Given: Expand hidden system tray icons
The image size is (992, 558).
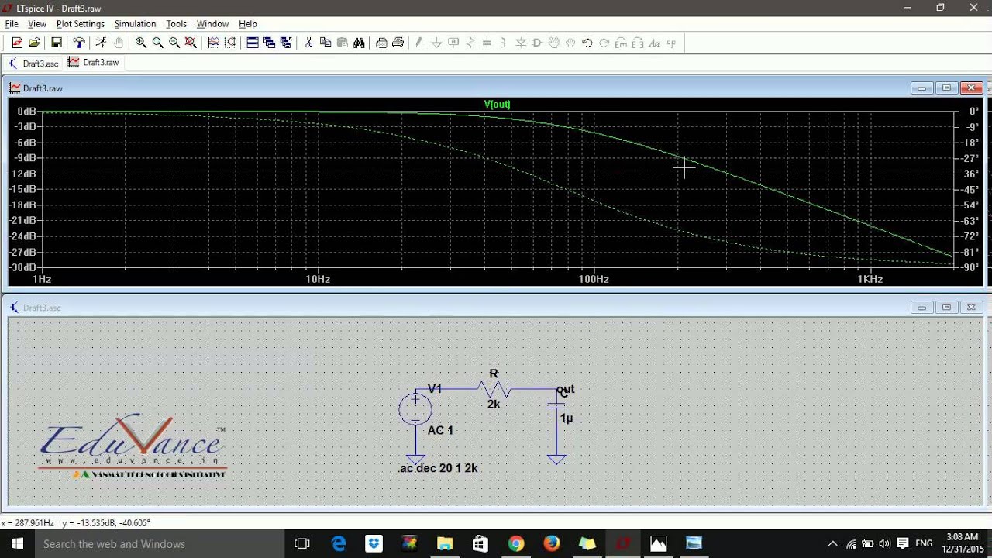Looking at the screenshot, I should tap(832, 544).
